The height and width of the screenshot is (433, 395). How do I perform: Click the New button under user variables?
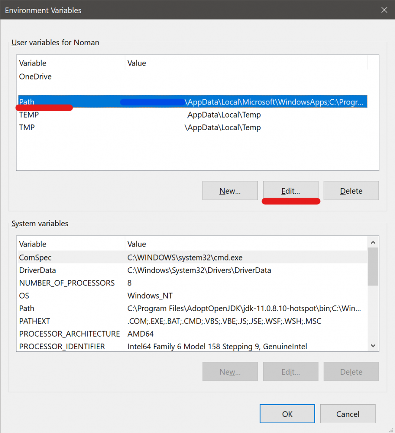[x=230, y=191]
